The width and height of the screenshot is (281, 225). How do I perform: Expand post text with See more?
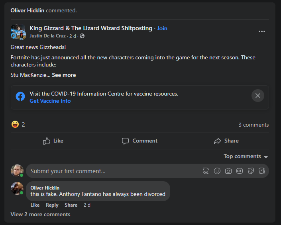(64, 75)
